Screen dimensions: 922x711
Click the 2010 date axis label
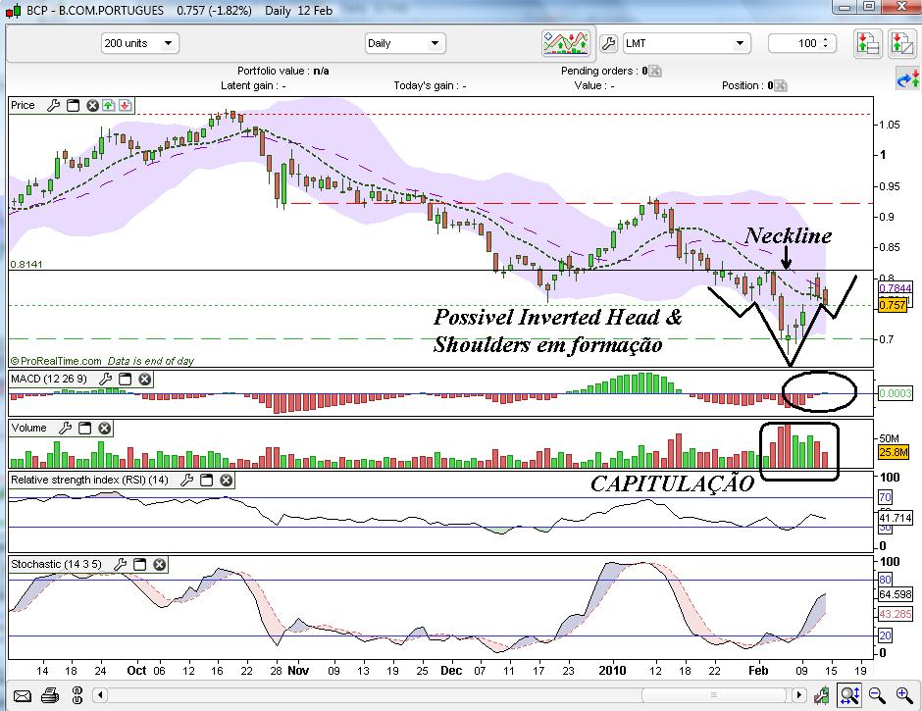coord(612,671)
